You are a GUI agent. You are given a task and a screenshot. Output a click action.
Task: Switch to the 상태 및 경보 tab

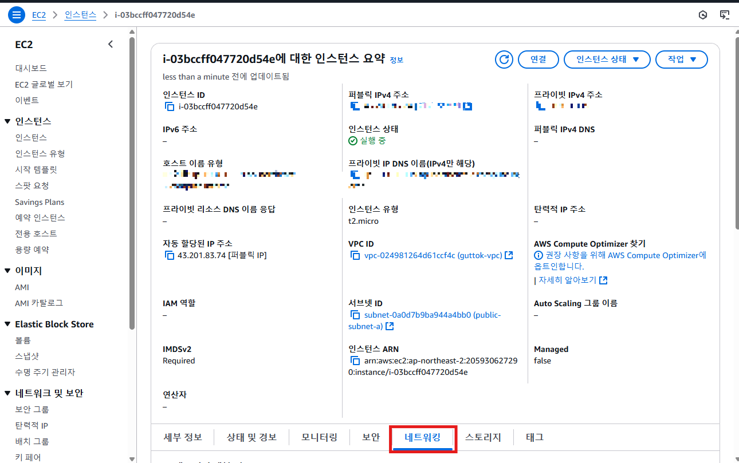(x=251, y=437)
